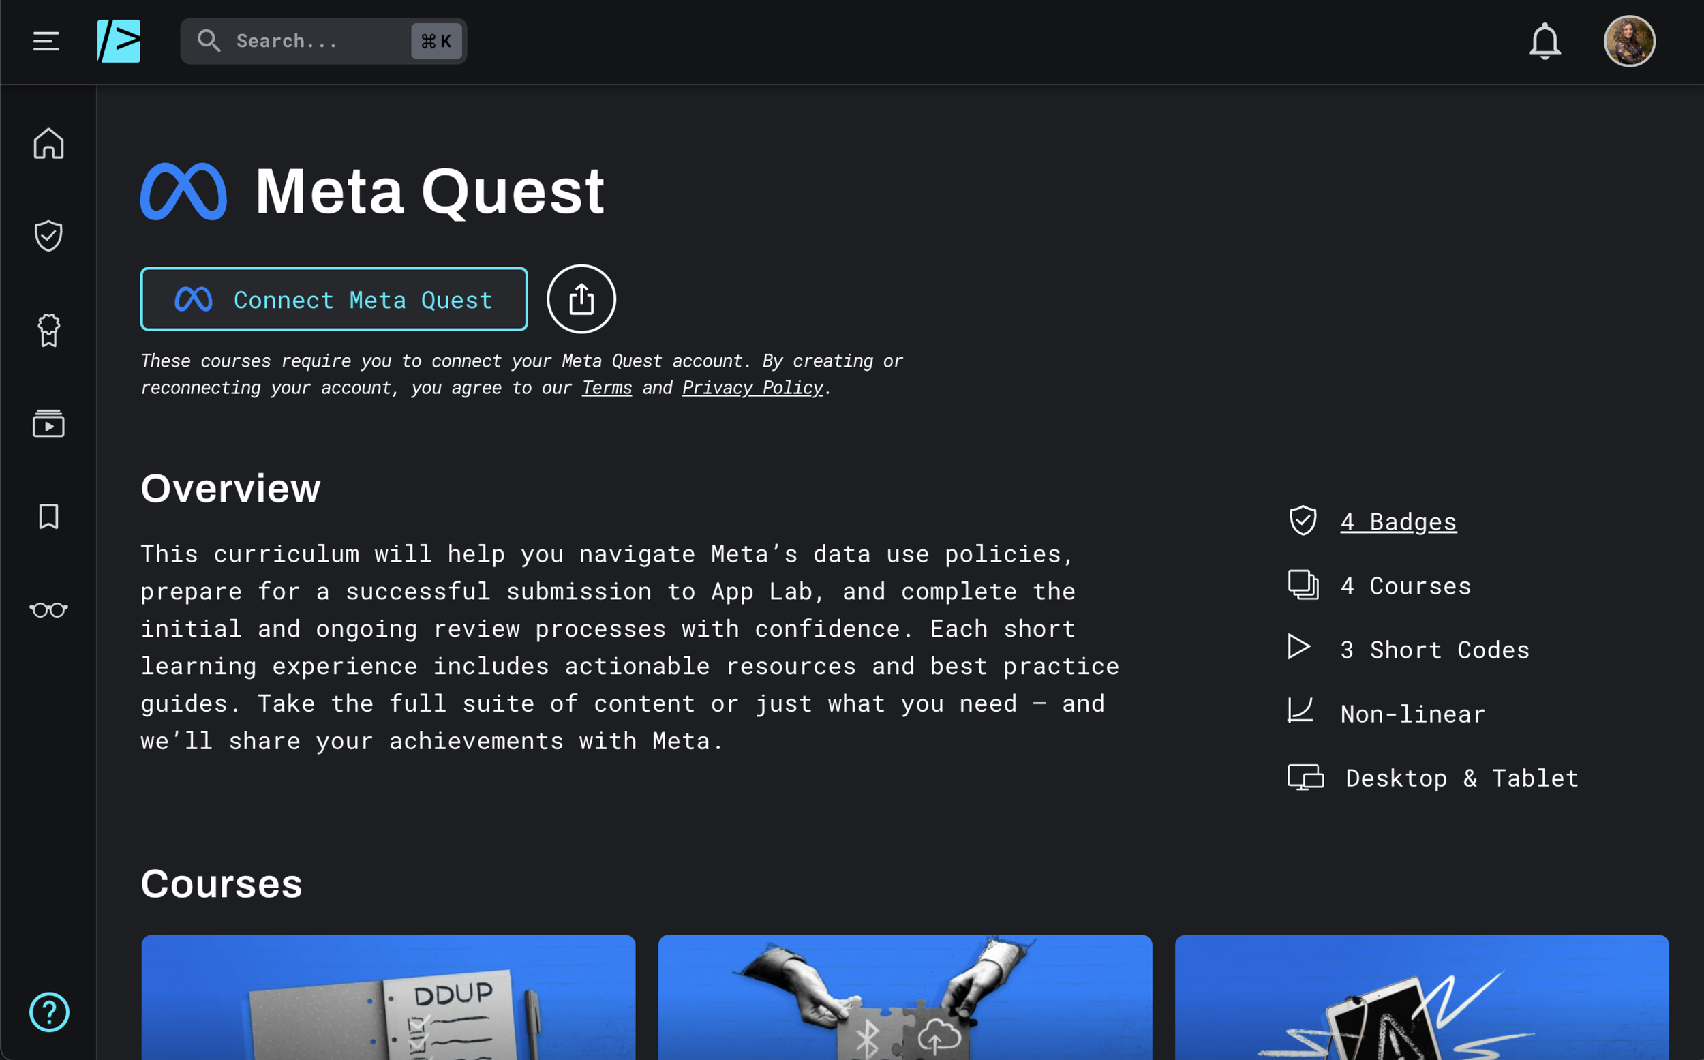Open the DDUP notebook course thumbnail
1704x1060 pixels.
389,997
